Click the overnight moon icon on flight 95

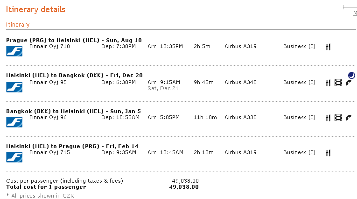click(x=351, y=75)
